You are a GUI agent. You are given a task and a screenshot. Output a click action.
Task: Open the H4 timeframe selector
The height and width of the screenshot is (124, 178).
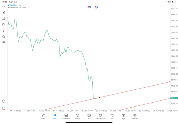[4, 42]
